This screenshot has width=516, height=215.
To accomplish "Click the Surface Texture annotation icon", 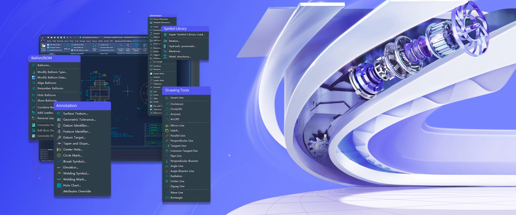I will [59, 114].
